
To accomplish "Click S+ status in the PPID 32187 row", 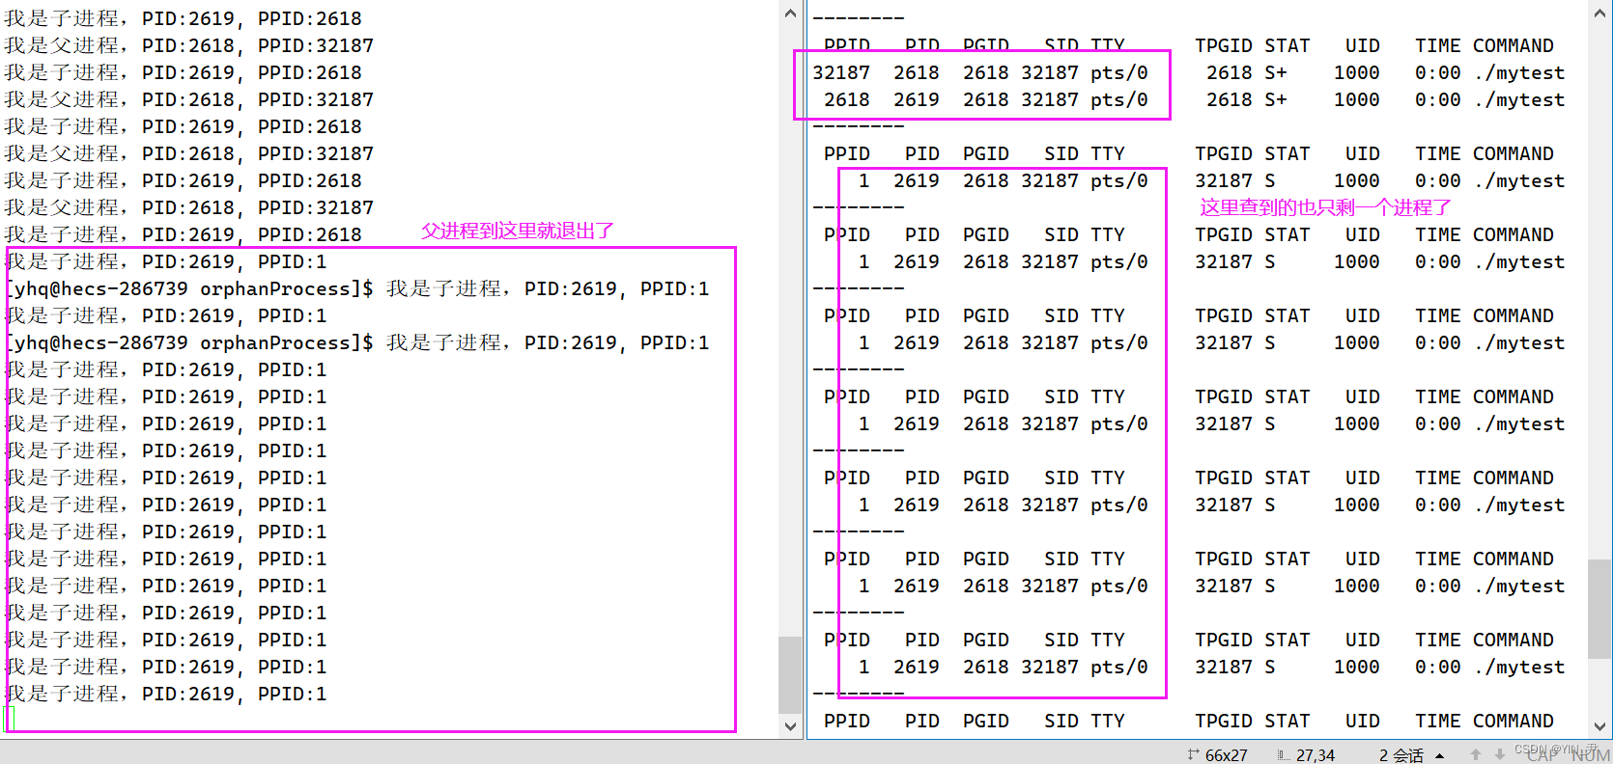I will pyautogui.click(x=1276, y=72).
